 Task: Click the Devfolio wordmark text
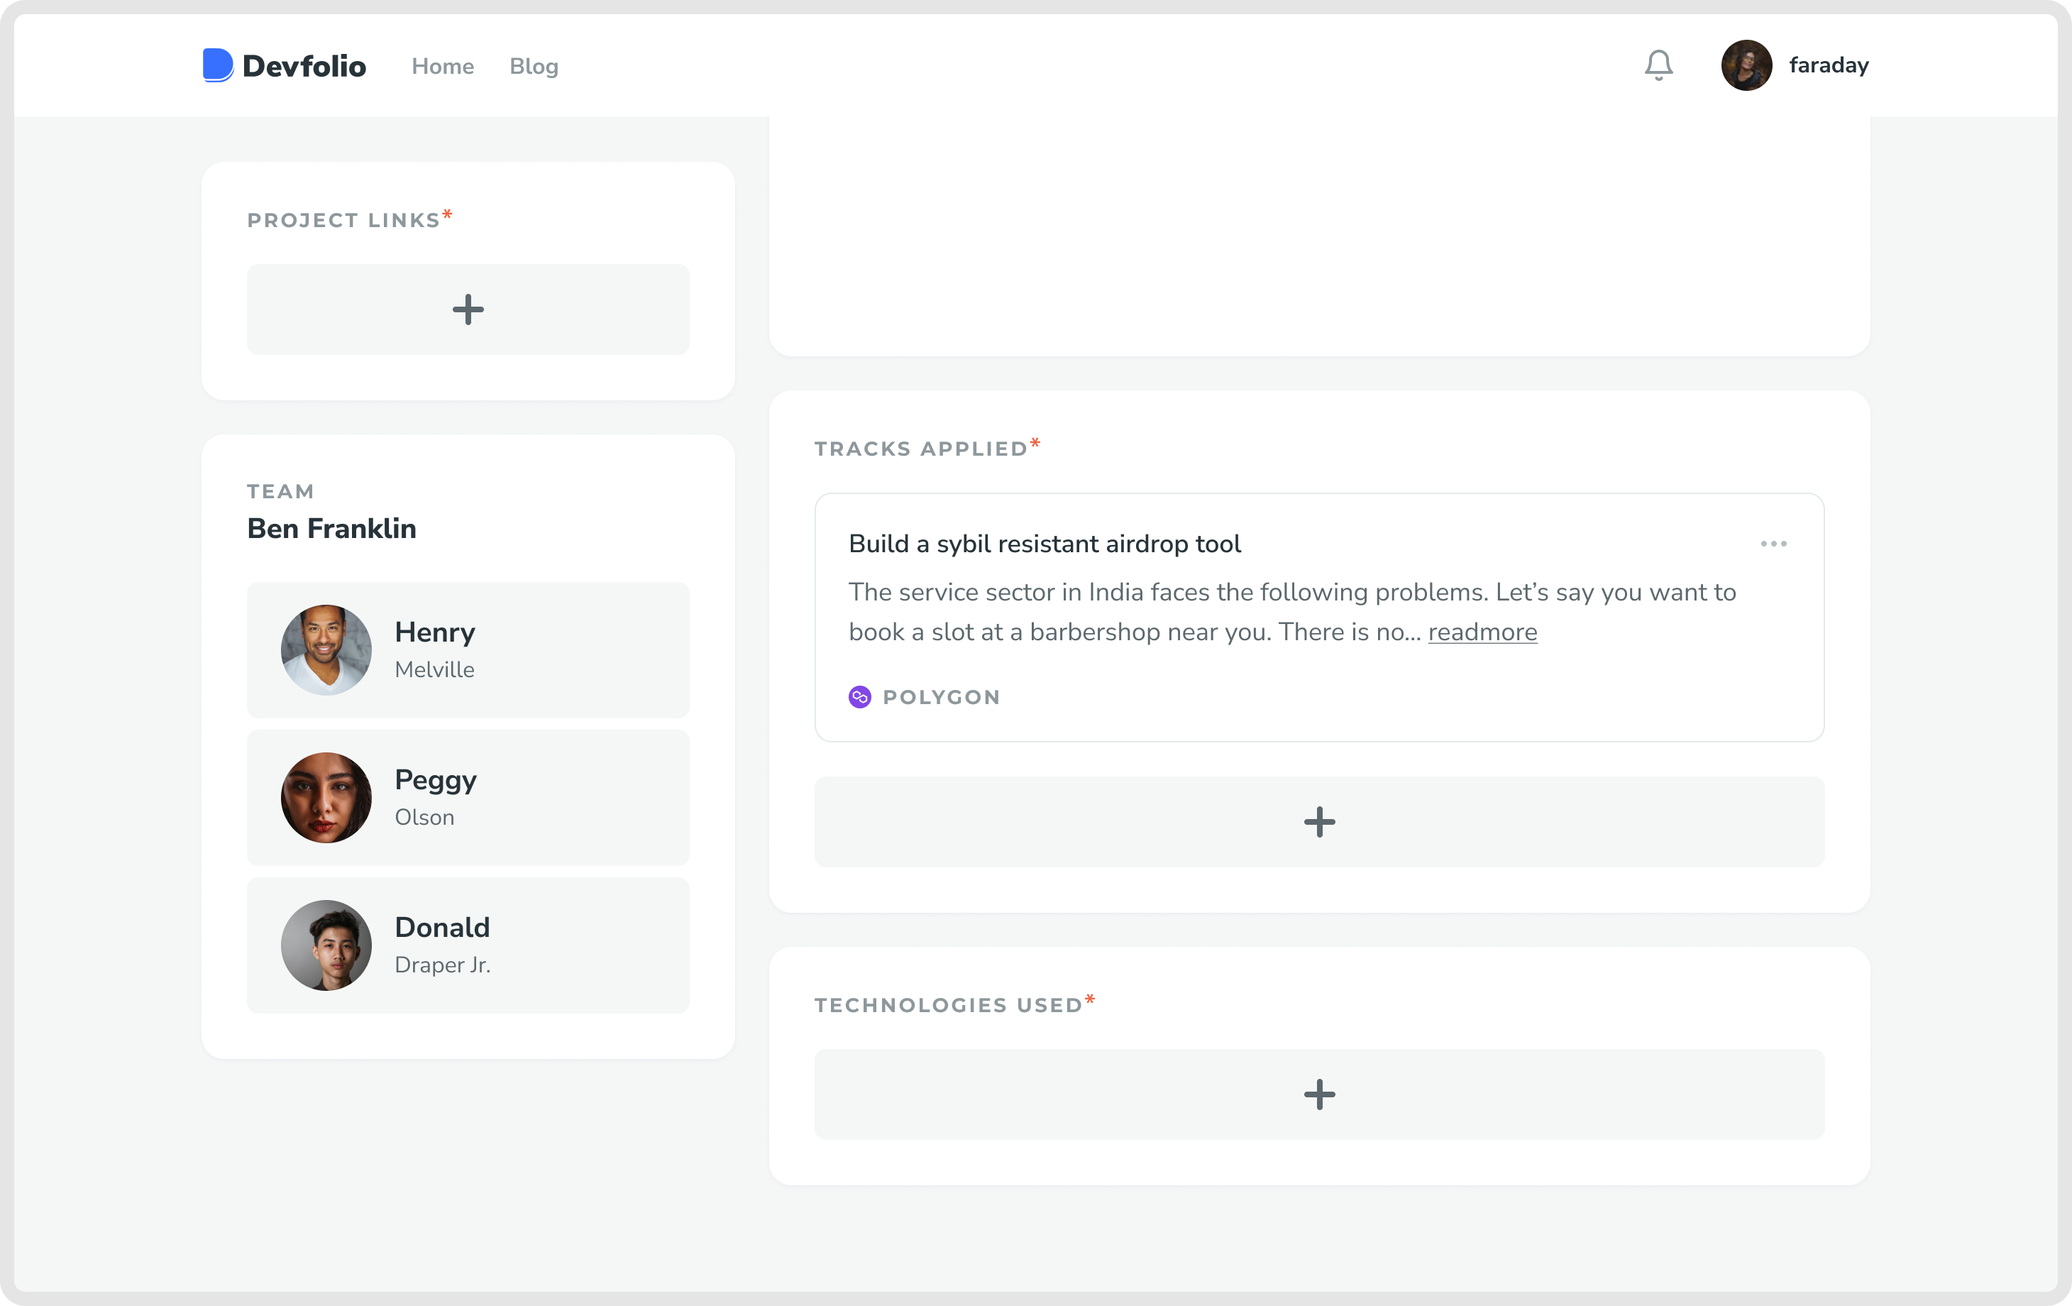[304, 66]
